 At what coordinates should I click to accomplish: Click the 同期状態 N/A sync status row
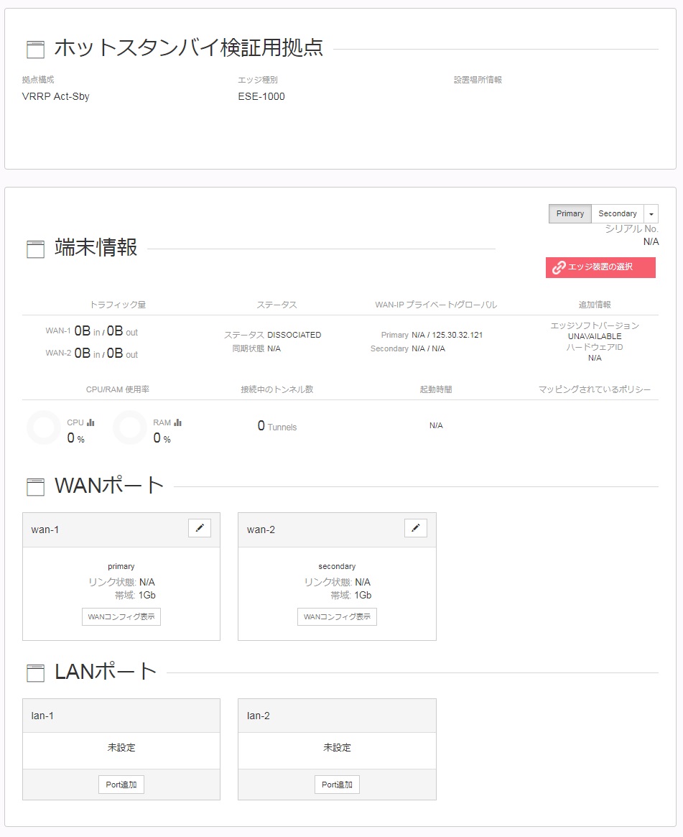tap(256, 348)
